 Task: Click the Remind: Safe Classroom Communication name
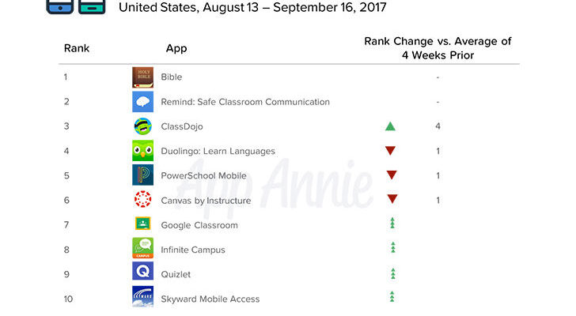point(245,102)
